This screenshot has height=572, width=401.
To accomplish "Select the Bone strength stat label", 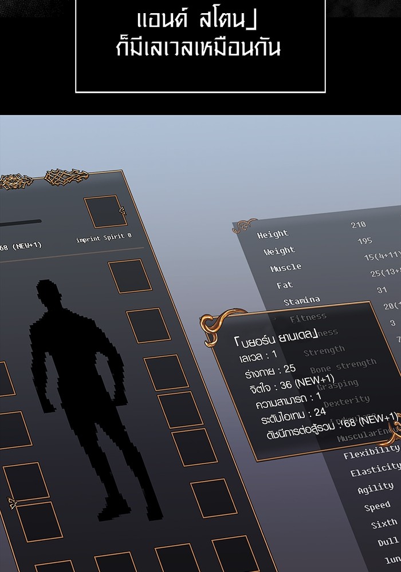I will click(343, 366).
